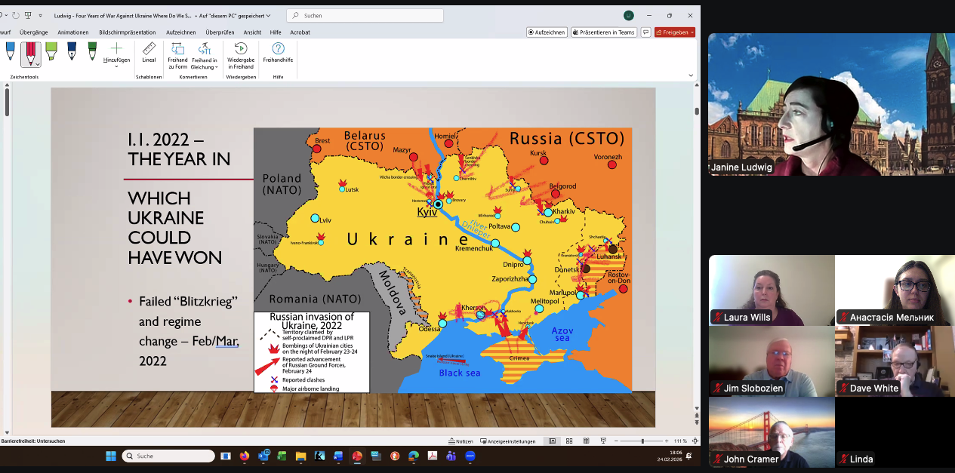Screen dimensions: 955x473
Task: Toggle the Lineal ruler stencil
Action: click(149, 53)
